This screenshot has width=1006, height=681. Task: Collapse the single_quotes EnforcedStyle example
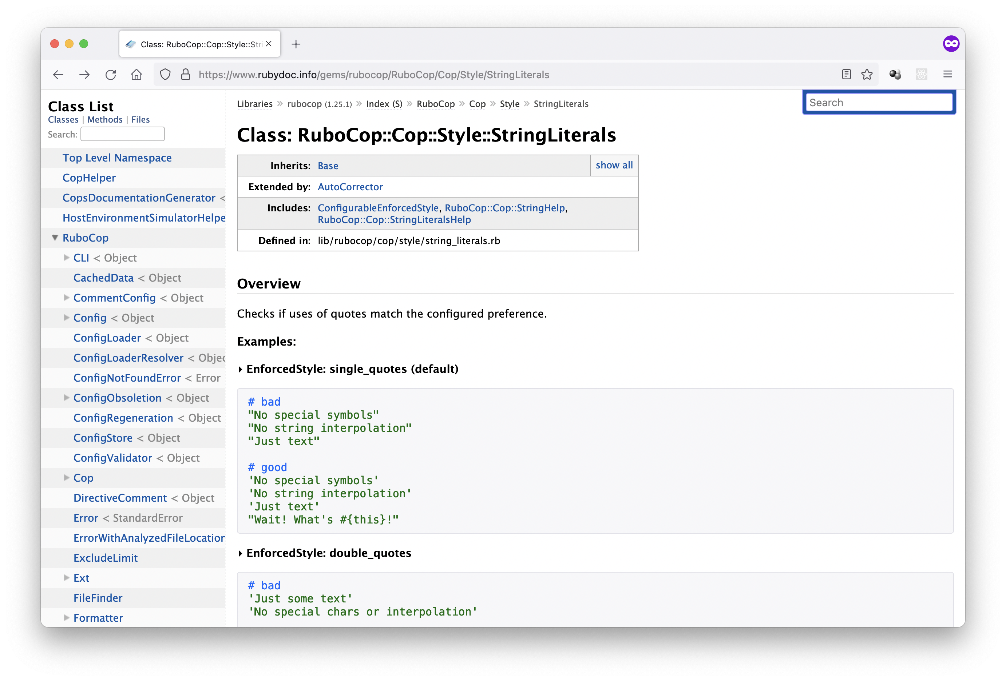241,369
